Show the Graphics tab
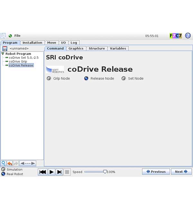 [76, 48]
